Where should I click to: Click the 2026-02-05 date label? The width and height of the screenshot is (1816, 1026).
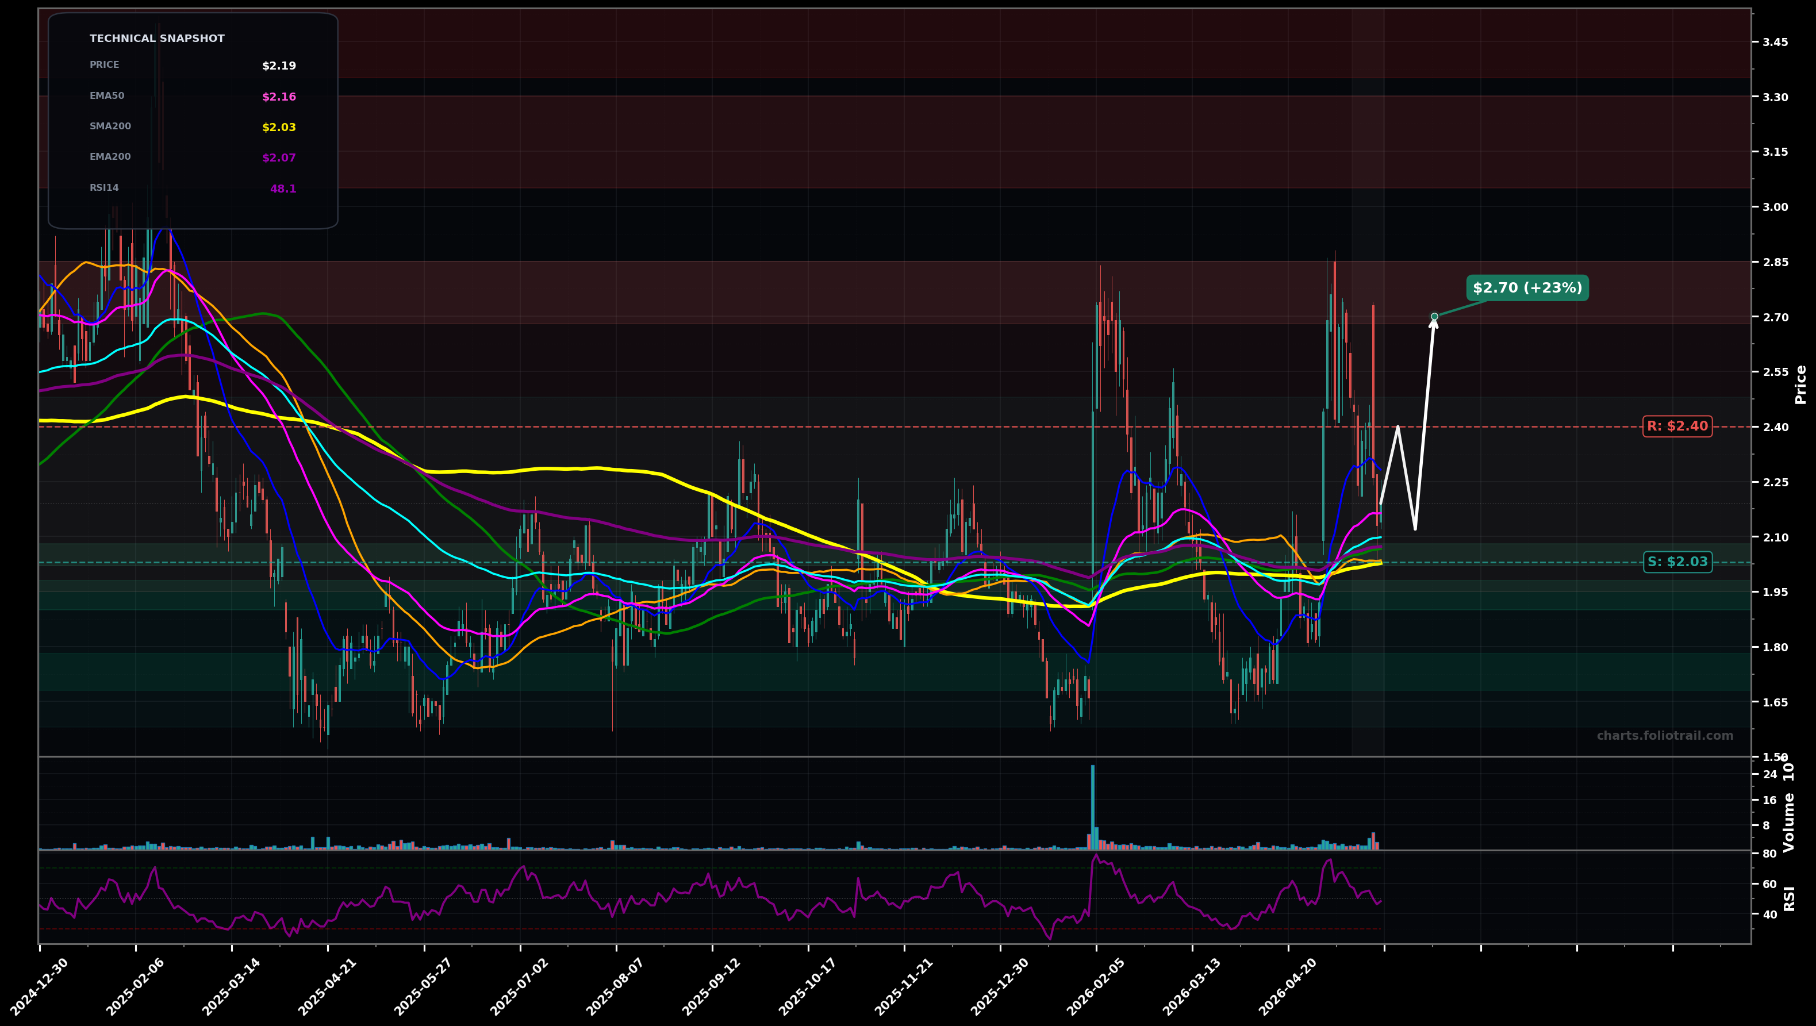pos(1096,986)
